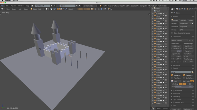Click the Audio mixdown button
The image size is (197, 110).
tap(190, 20)
